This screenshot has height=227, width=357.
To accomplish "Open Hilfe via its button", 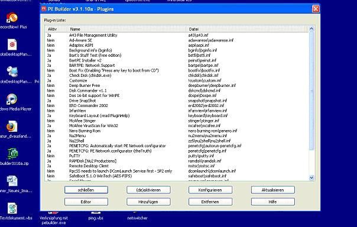I will pyautogui.click(x=272, y=202).
